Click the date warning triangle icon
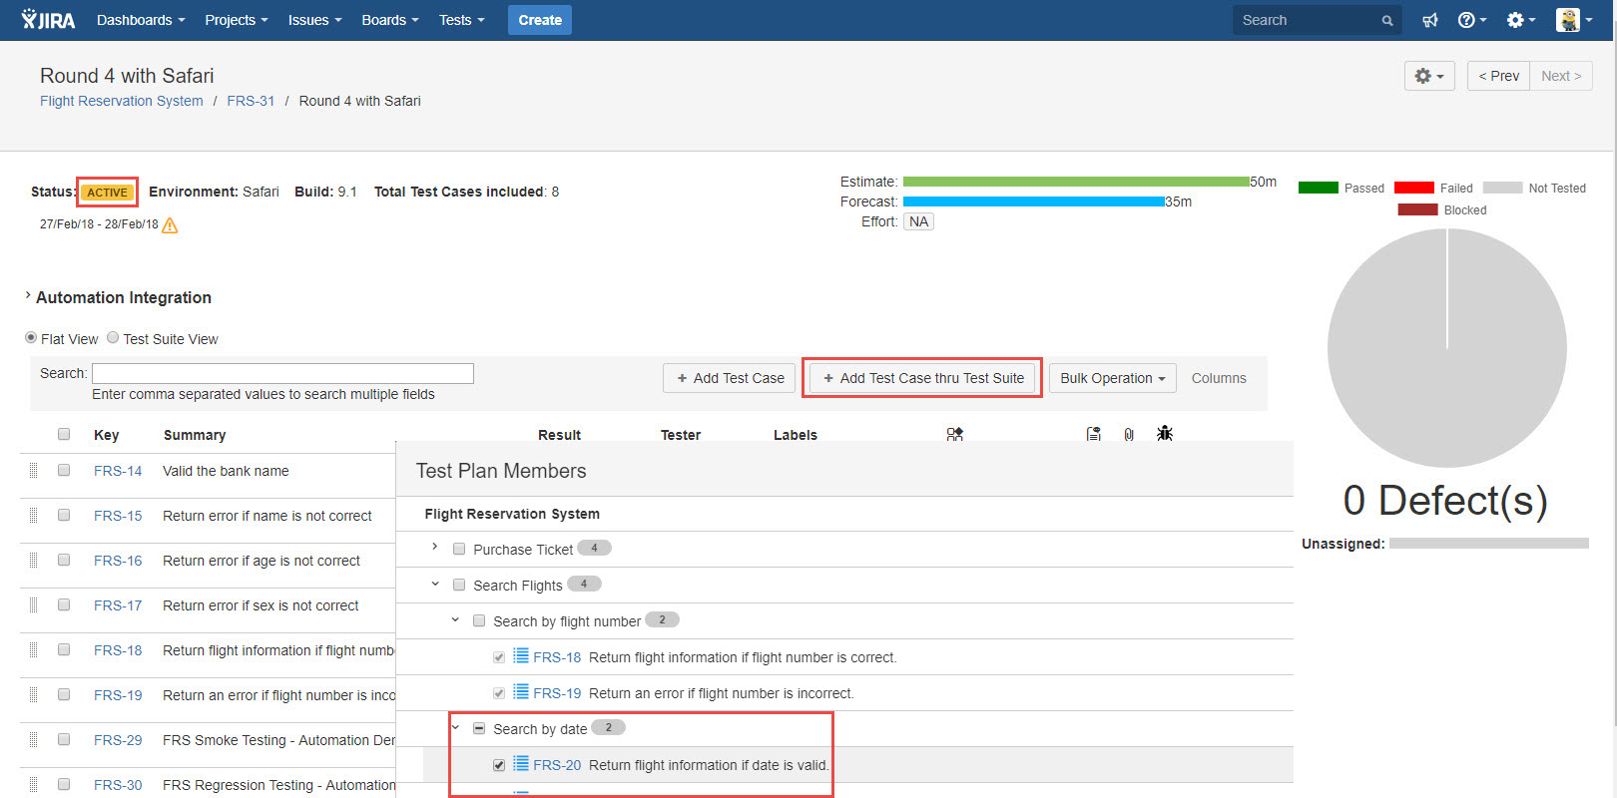 (x=170, y=225)
